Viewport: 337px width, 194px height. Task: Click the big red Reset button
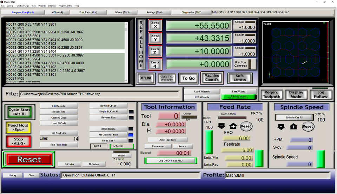point(29,159)
